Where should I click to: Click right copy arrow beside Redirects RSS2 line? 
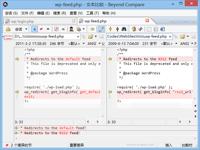click(110, 59)
